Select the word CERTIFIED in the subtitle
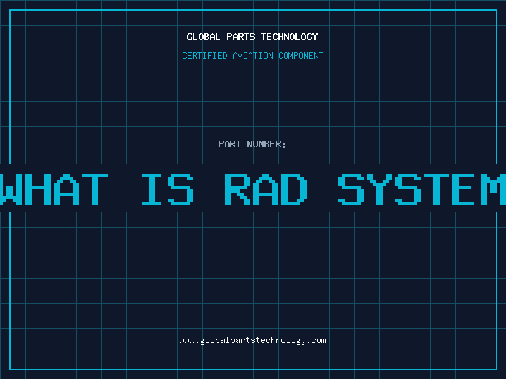The height and width of the screenshot is (379, 506). pyautogui.click(x=205, y=56)
